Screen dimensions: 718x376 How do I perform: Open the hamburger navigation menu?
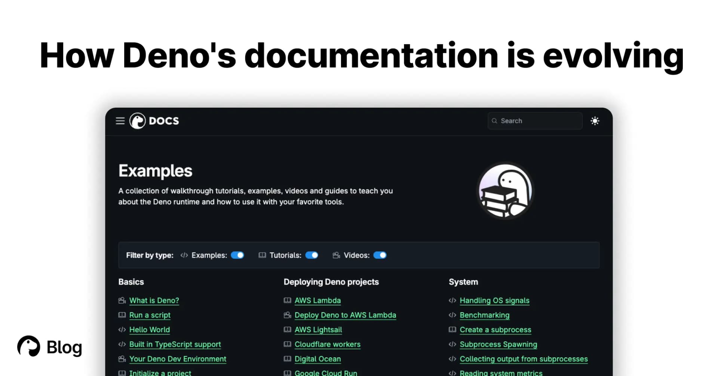120,121
